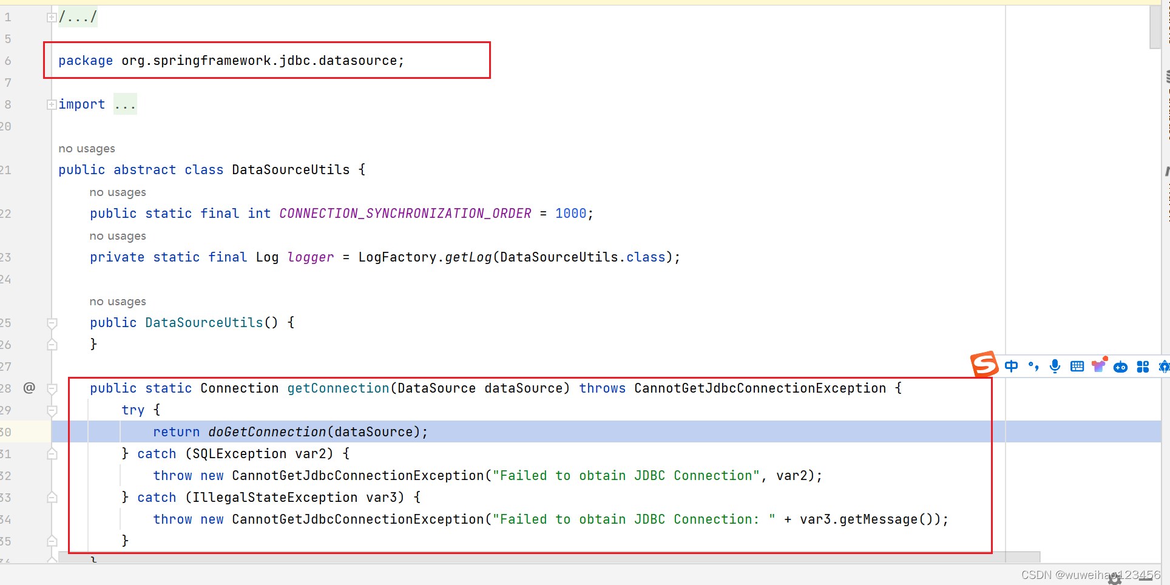Open Sogou skin shop shirt icon
This screenshot has height=585, width=1170.
click(1099, 365)
